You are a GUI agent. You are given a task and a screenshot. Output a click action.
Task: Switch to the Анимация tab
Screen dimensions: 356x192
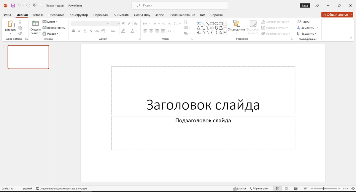pyautogui.click(x=121, y=15)
